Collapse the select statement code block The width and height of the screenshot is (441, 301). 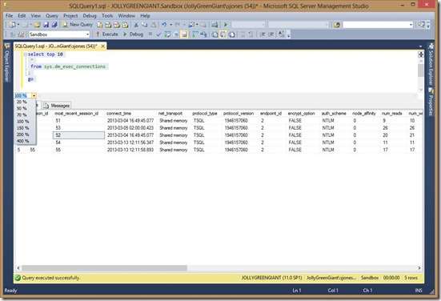pyautogui.click(x=25, y=54)
